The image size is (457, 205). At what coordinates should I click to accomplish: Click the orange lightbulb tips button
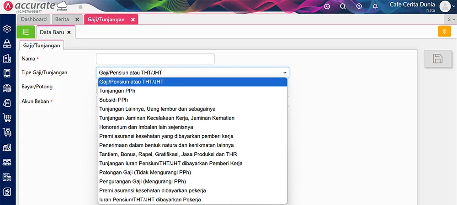click(x=444, y=31)
